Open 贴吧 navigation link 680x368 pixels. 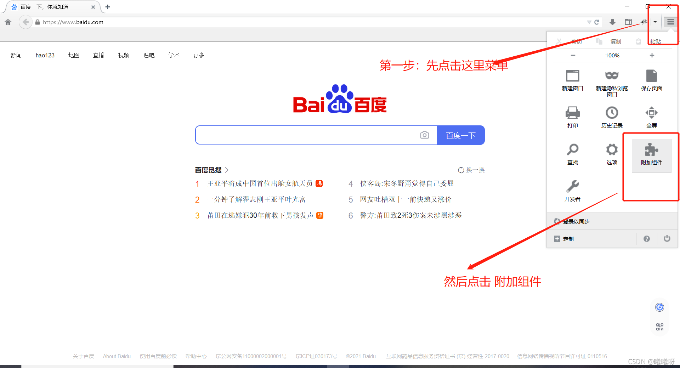[149, 55]
